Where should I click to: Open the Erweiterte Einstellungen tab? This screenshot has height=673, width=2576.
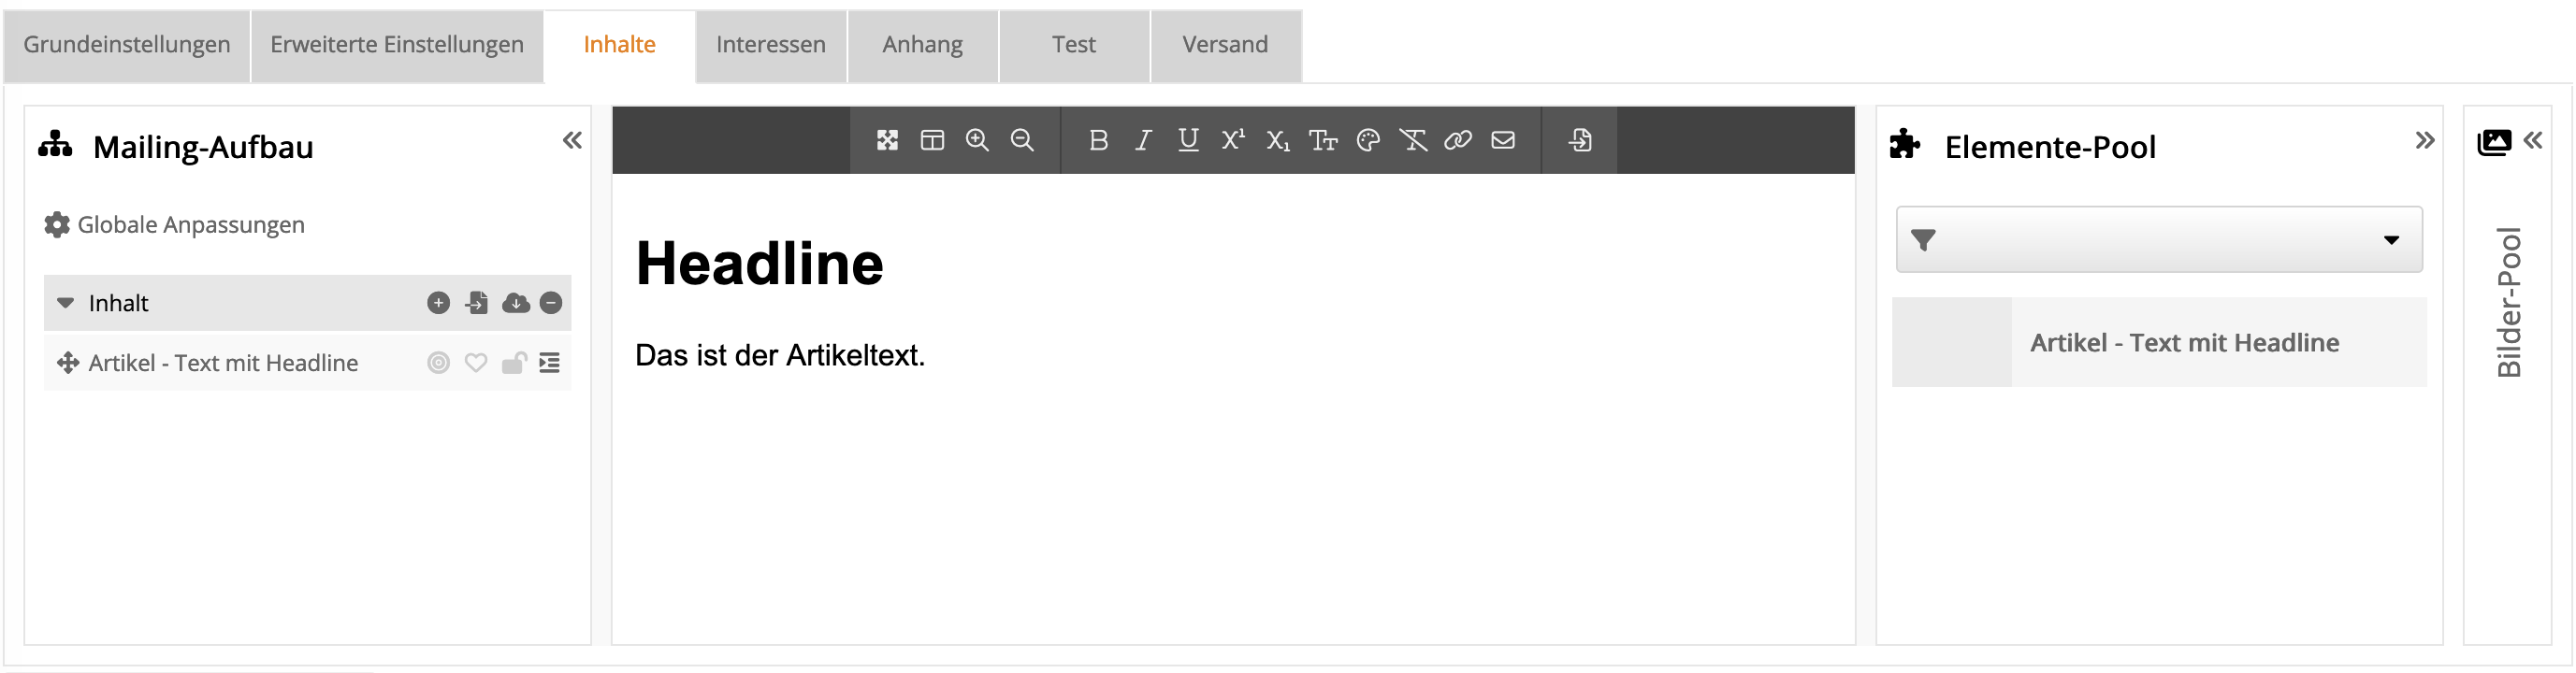point(396,45)
